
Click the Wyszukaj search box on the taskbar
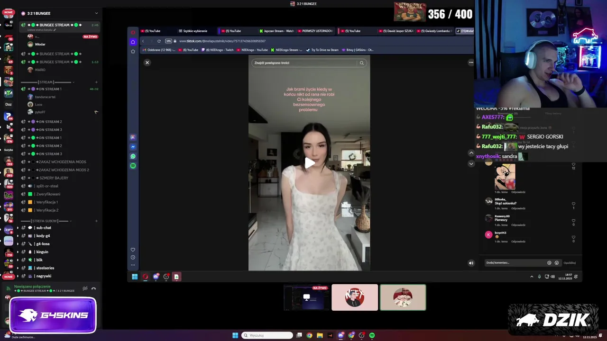click(x=267, y=335)
